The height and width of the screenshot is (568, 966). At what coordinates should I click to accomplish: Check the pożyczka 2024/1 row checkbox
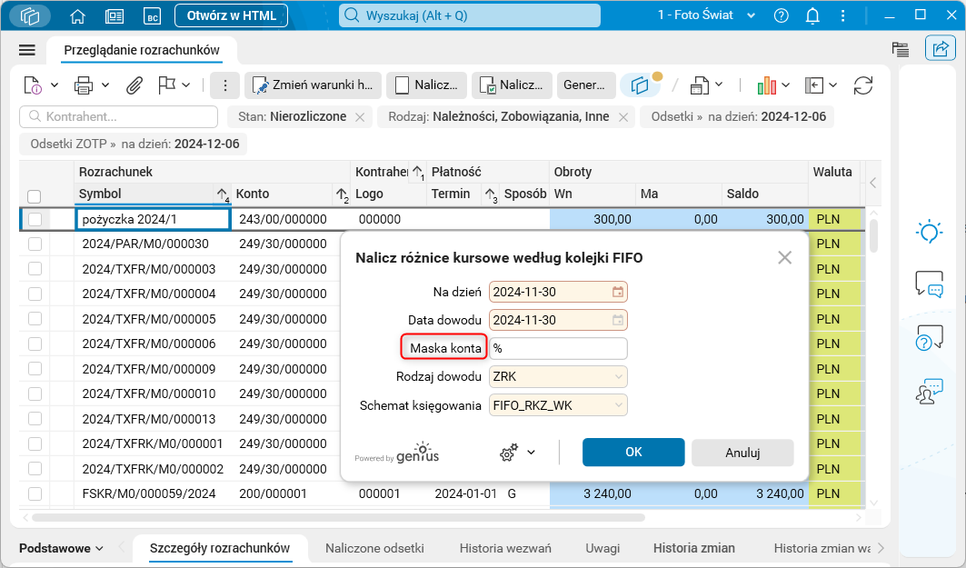pos(35,219)
